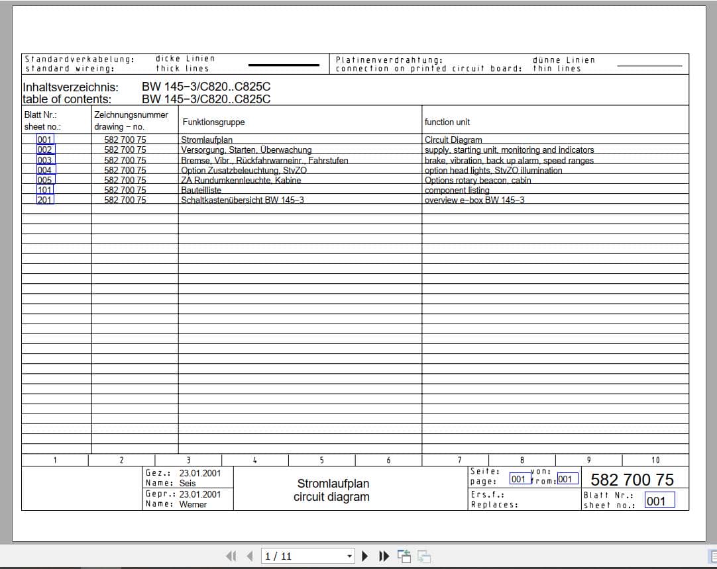Image resolution: width=717 pixels, height=569 pixels.
Task: Select 'Versorgung, Starten, Überwachung' text
Action: coord(247,150)
